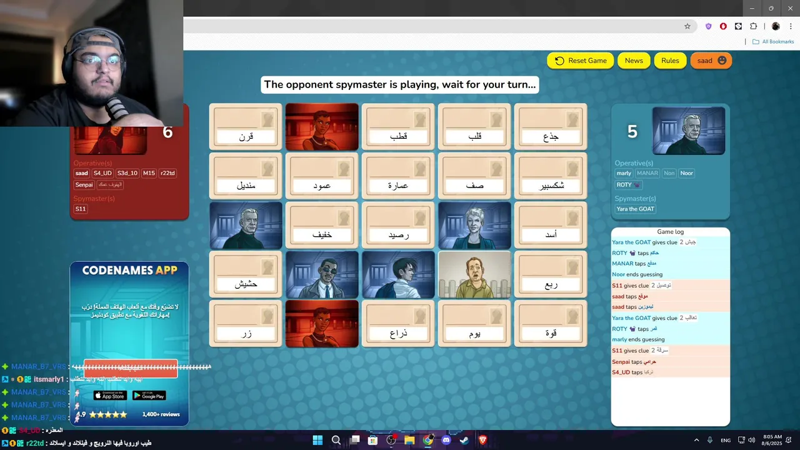The image size is (800, 450).
Task: Click the marly operative tag in blue team
Action: click(624, 173)
